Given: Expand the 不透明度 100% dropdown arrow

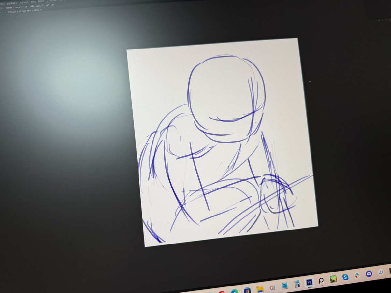Looking at the screenshot, I should pyautogui.click(x=22, y=7).
